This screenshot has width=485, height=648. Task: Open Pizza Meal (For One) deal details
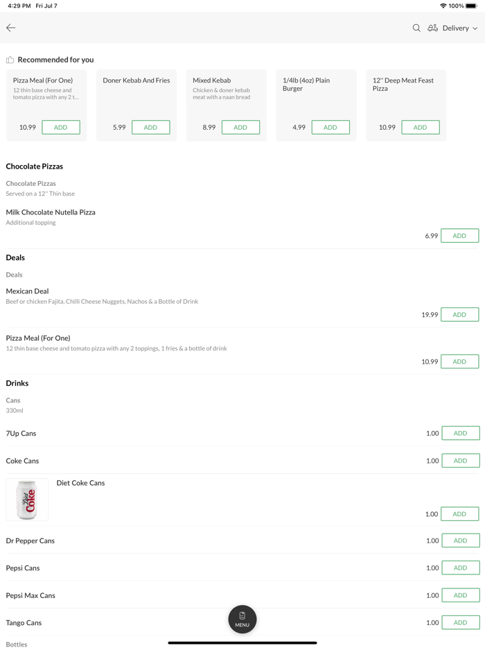point(38,338)
